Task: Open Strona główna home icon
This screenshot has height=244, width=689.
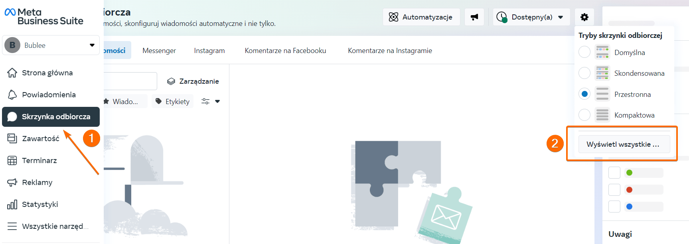Action: (x=12, y=73)
